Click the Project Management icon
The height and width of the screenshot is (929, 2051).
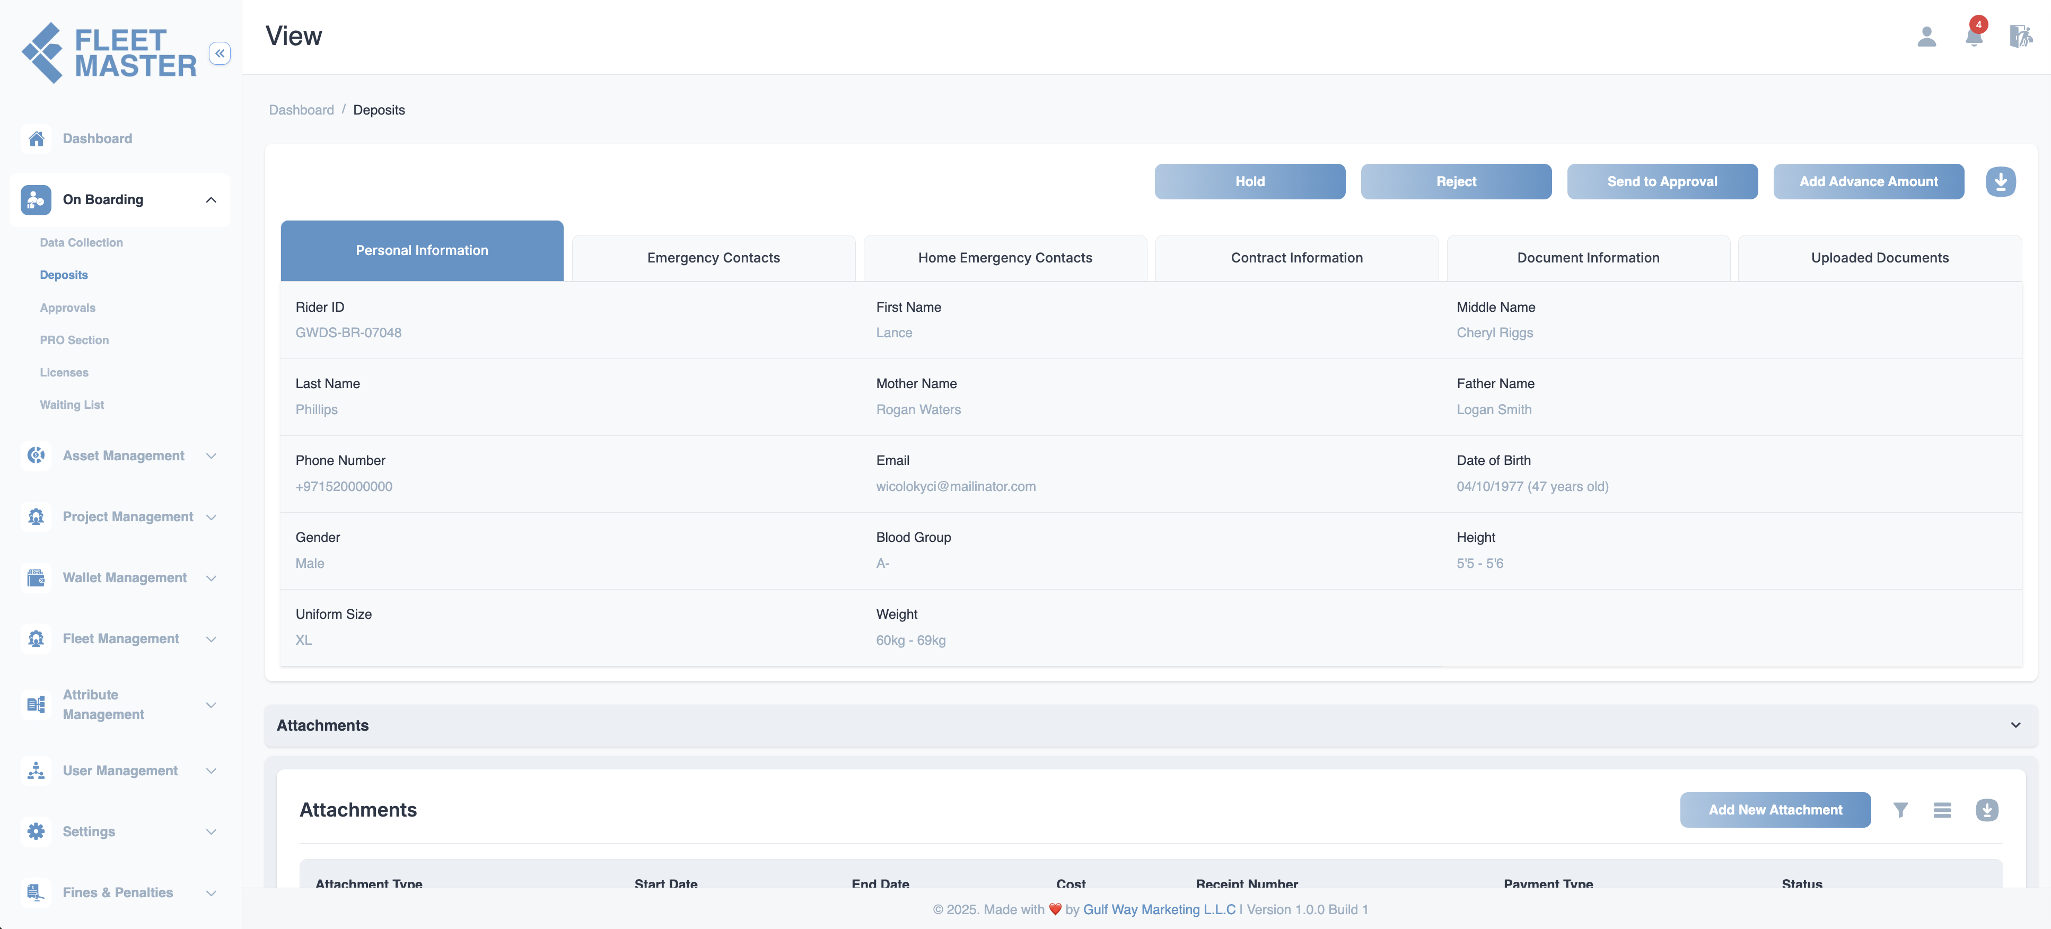click(x=36, y=516)
